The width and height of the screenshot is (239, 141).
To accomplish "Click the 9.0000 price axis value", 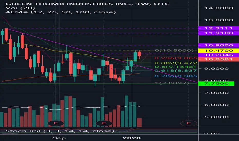I will click(x=216, y=69).
